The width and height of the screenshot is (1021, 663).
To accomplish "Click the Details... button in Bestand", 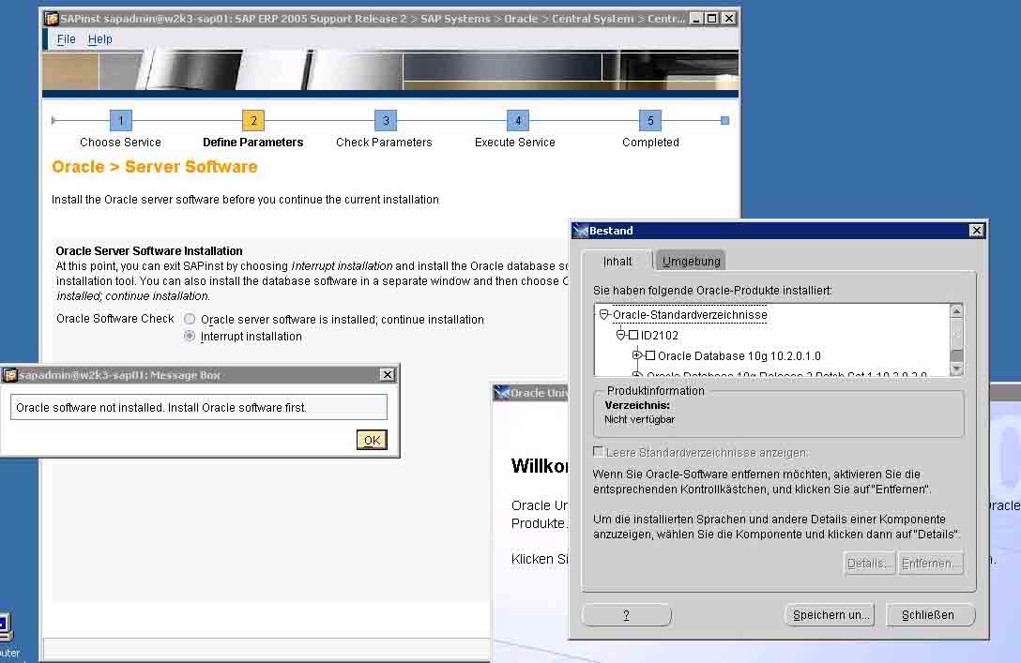I will (x=869, y=563).
